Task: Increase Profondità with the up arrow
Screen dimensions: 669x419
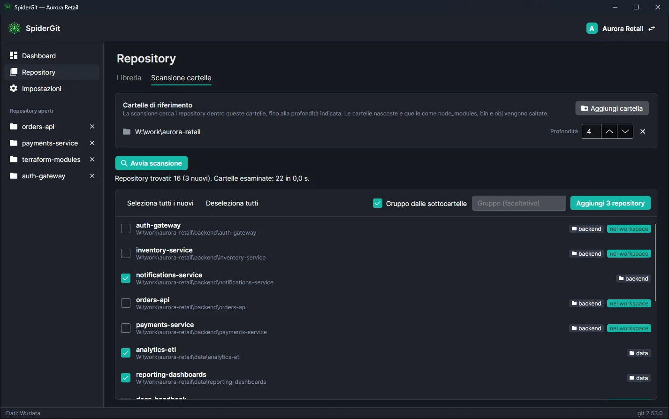Action: point(609,131)
